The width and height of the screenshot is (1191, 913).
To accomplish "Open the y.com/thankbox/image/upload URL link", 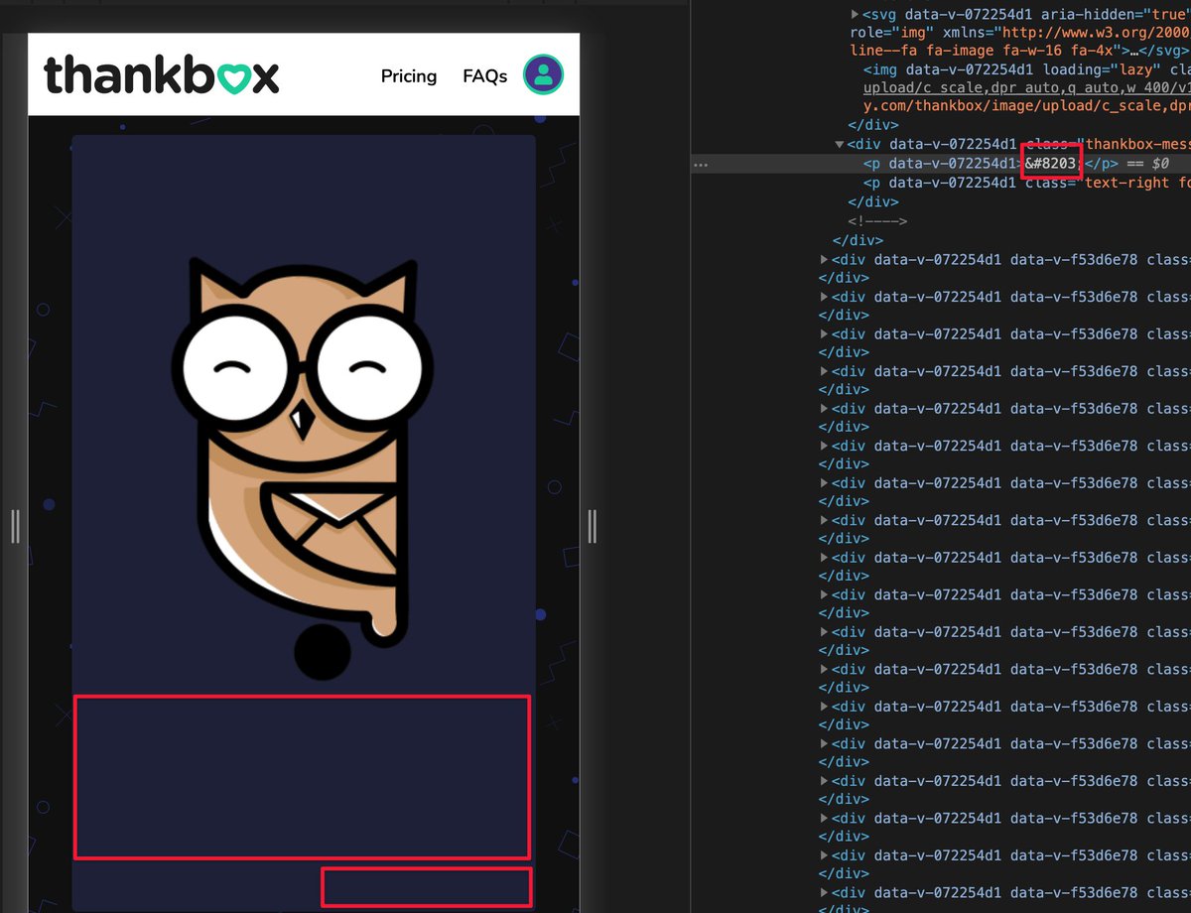I will point(1026,106).
